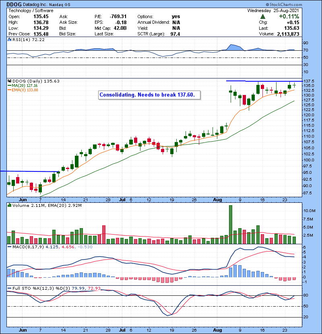This screenshot has width=322, height=334.
Task: Click the 137.5 price axis label
Action: click(x=309, y=81)
